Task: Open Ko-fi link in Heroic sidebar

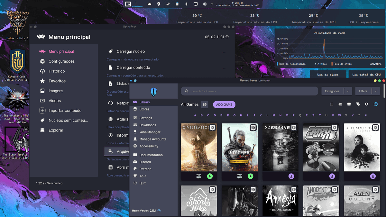Action: [153, 176]
